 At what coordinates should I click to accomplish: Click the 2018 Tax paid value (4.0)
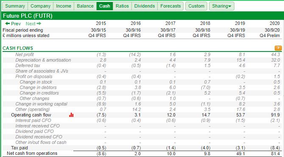(x=206, y=148)
